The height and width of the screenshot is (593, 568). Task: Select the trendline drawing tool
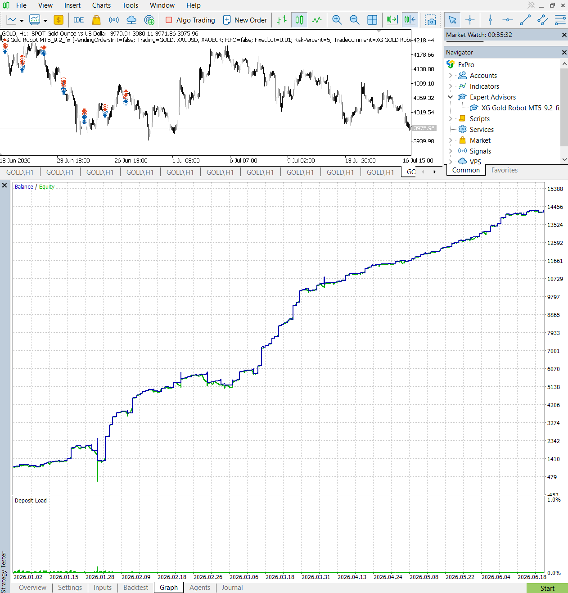525,20
